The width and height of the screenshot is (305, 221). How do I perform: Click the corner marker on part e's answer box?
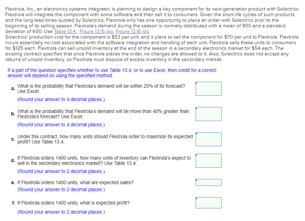(197, 180)
